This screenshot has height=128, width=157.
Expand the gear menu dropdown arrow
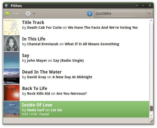34,13
